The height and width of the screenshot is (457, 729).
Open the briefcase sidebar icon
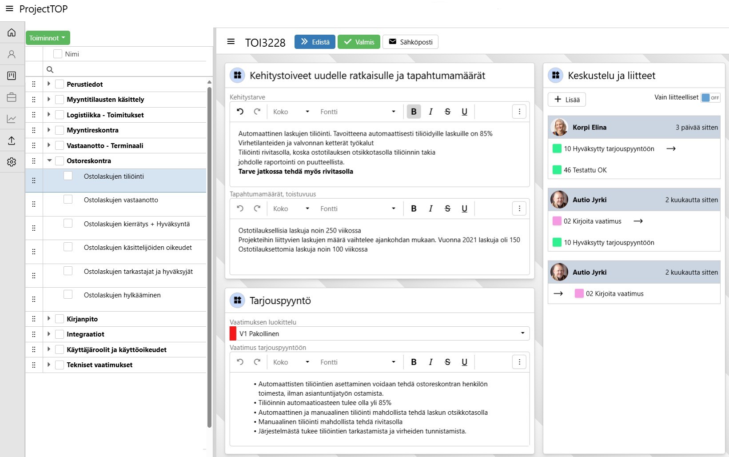(x=12, y=97)
